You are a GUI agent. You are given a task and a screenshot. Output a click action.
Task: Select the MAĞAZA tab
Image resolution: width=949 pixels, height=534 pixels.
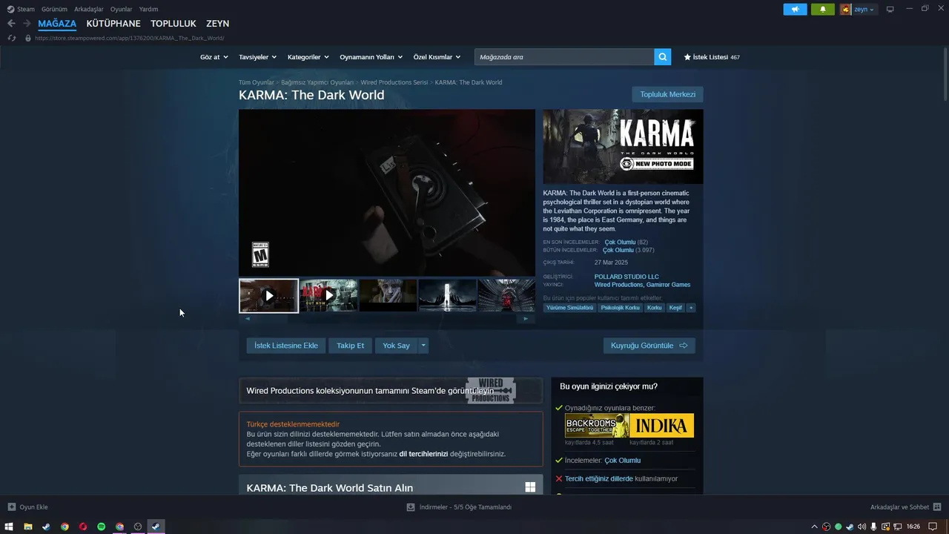click(57, 24)
